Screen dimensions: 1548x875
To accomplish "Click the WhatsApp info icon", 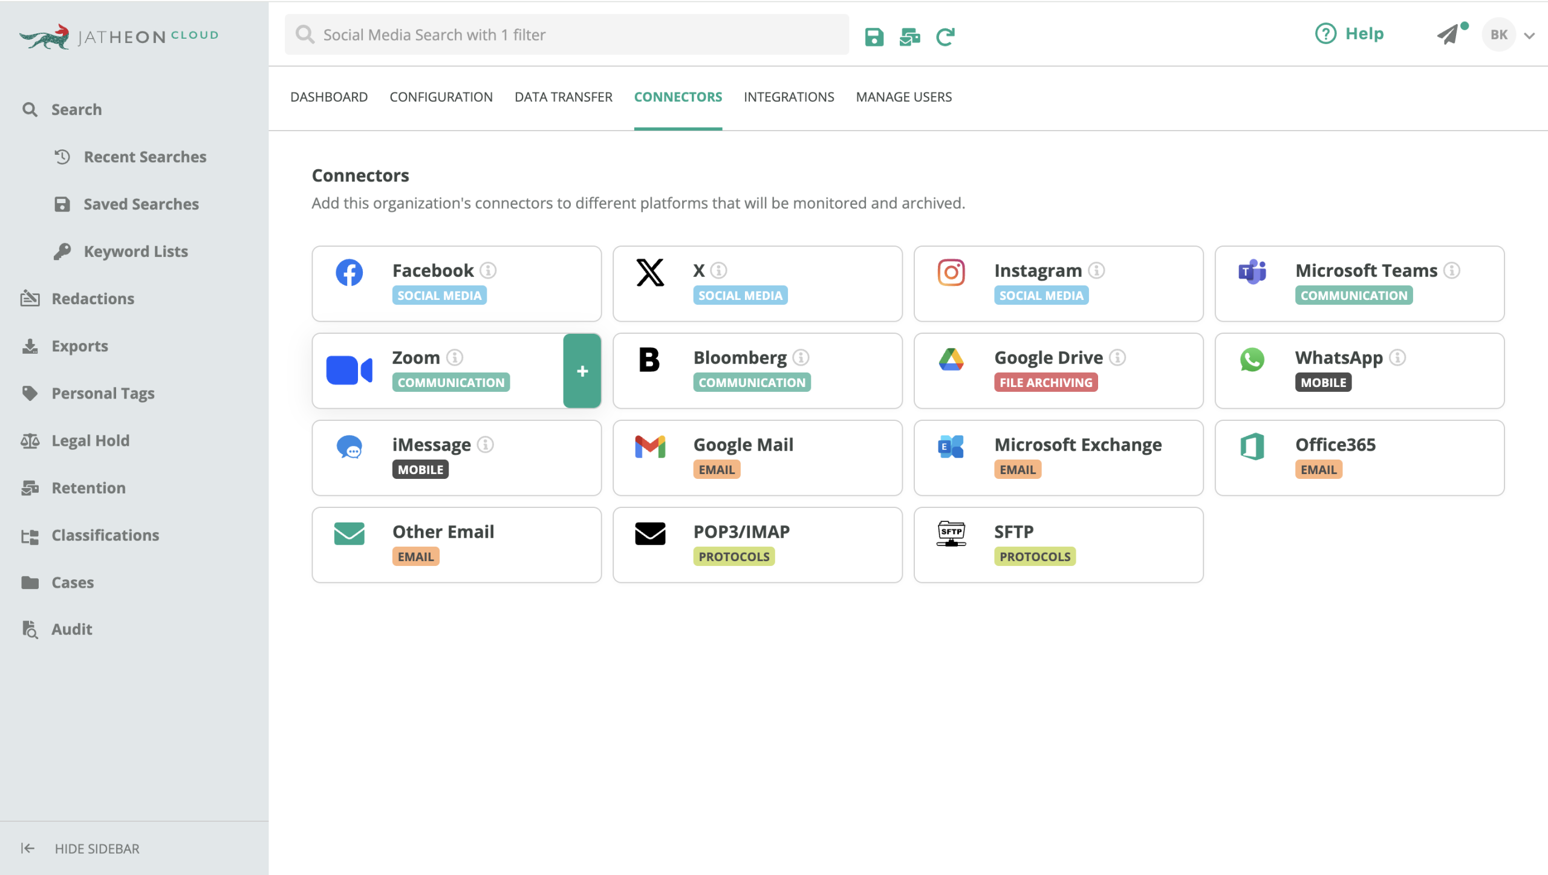I will pos(1397,357).
